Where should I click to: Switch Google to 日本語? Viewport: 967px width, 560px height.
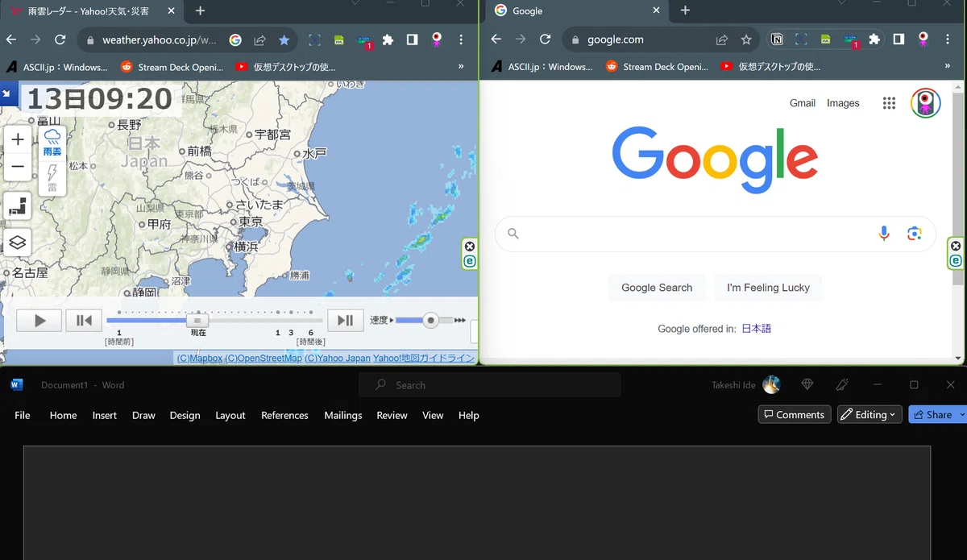tap(757, 329)
